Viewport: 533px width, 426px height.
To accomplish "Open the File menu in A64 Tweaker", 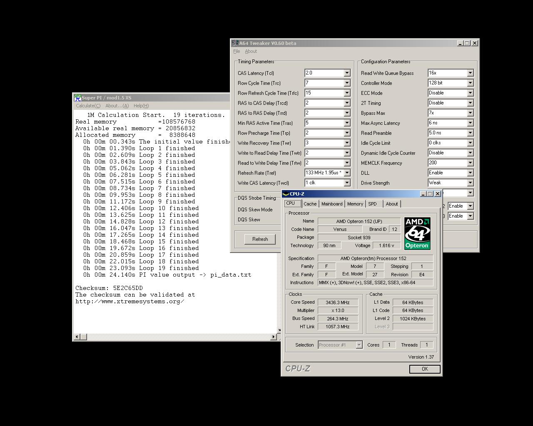I will pos(237,51).
